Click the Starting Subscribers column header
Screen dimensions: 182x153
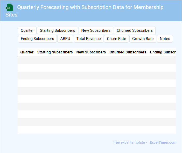[55, 52]
